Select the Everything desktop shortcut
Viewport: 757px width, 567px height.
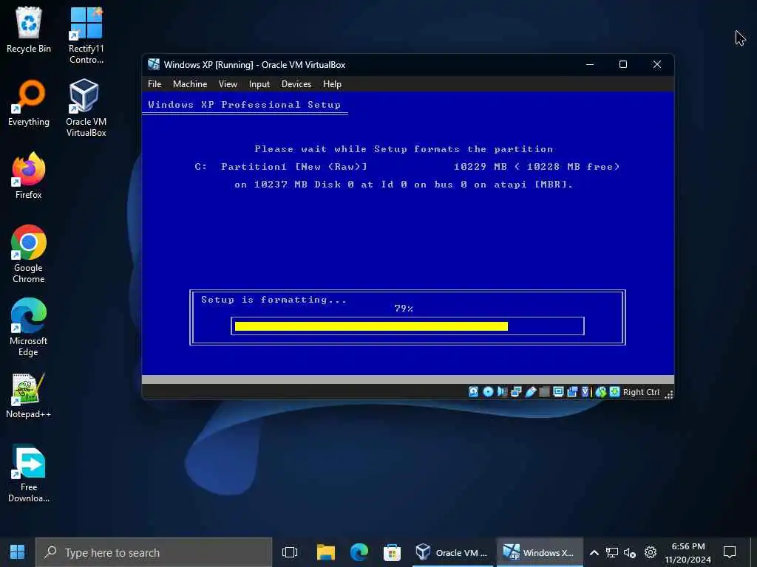coord(29,103)
